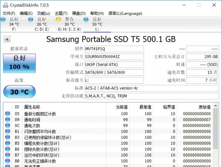Open the 帮助(H) menu
This screenshot has height=167, width=222.
tap(97, 13)
